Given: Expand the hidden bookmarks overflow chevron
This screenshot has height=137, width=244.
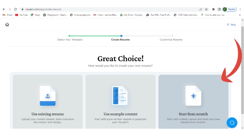Looking at the screenshot, I should tap(240, 15).
